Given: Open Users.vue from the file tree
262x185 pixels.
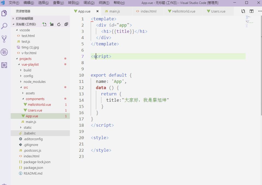Looking at the screenshot, I should (x=35, y=110).
